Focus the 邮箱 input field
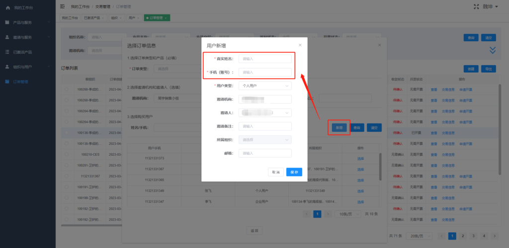The height and width of the screenshot is (248, 509). tap(265, 153)
